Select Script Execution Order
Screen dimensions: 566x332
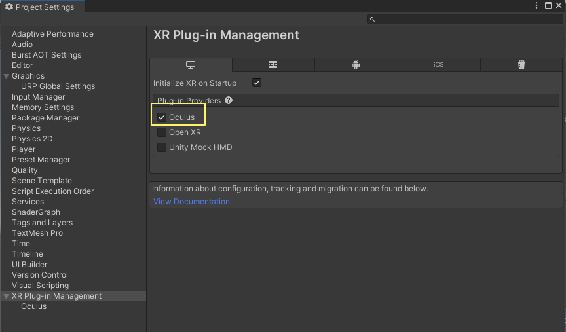point(52,191)
